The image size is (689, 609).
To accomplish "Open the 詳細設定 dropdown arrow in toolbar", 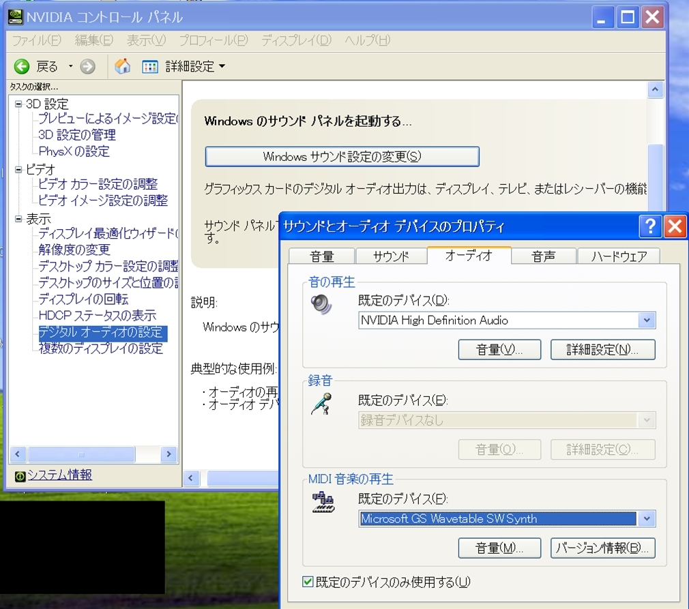I will click(x=222, y=66).
